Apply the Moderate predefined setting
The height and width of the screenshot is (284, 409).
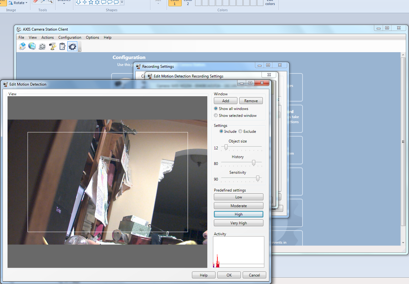pos(239,206)
